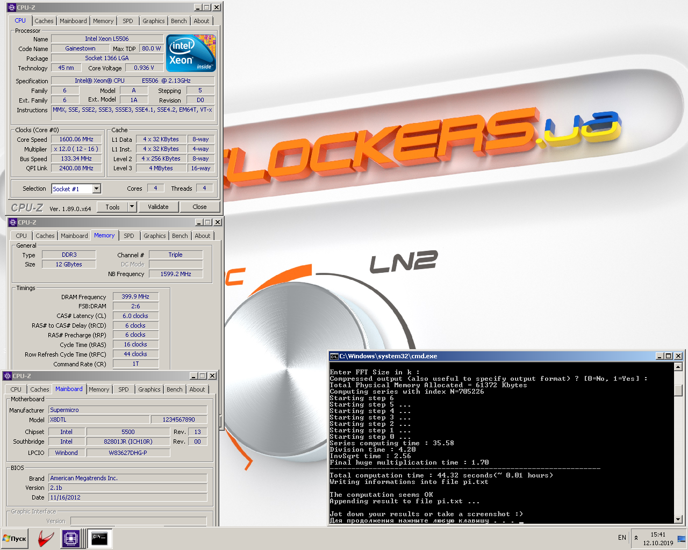Viewport: 688px width, 550px height.
Task: Click the 399.9 MHz DRAM Frequency value
Action: 135,296
